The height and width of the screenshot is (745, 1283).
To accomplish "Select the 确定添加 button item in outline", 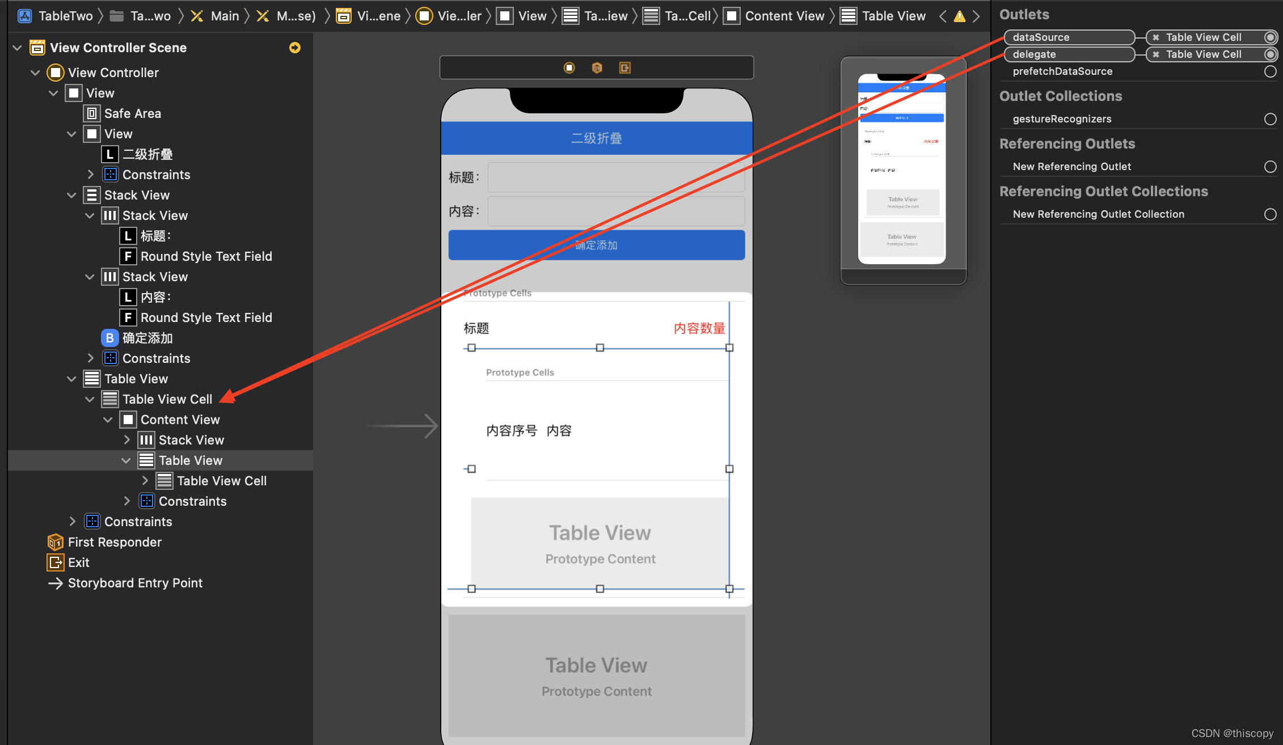I will [x=147, y=338].
